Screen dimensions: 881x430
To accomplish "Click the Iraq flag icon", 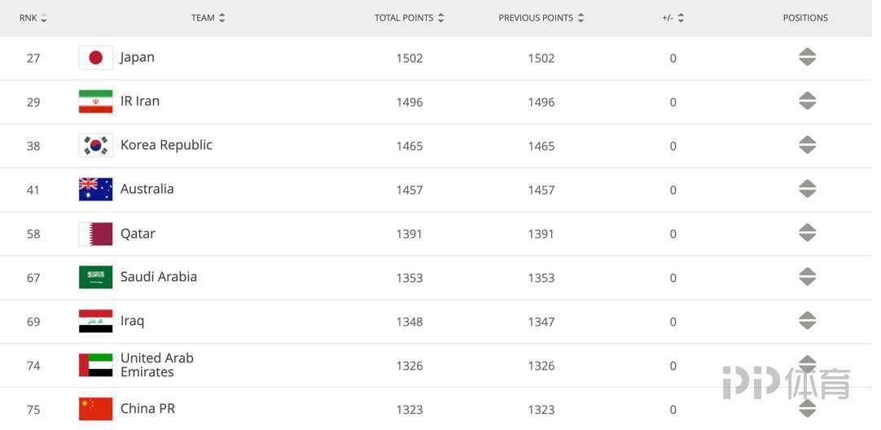I will pos(95,322).
